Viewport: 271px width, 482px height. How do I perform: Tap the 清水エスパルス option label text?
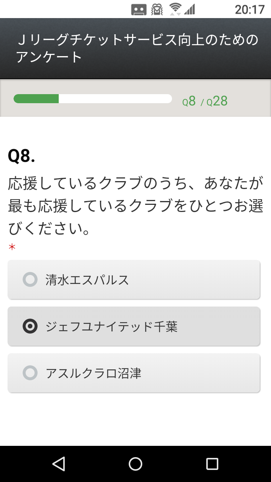click(x=87, y=280)
